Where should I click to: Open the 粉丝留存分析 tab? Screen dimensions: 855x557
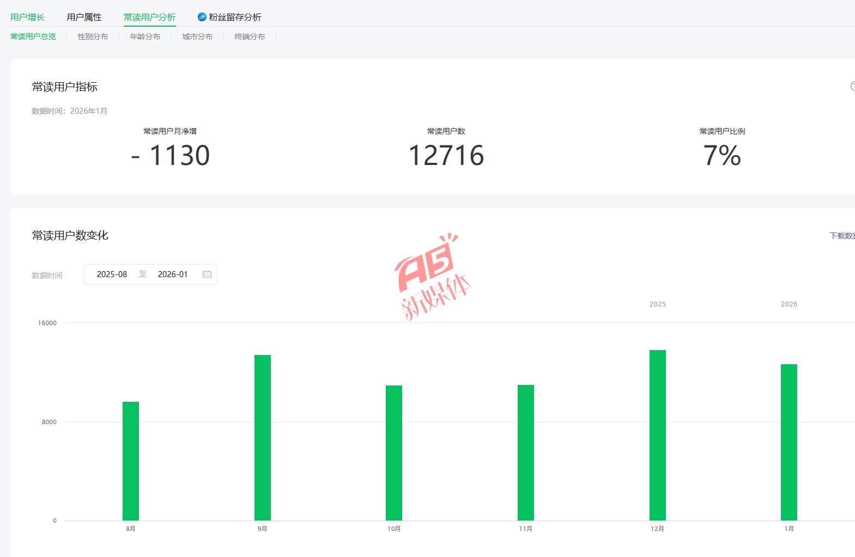click(235, 17)
